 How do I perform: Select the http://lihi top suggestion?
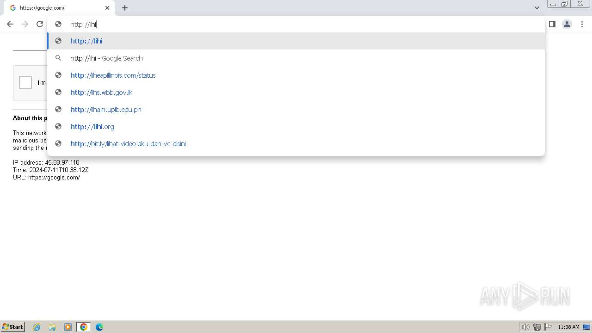296,41
